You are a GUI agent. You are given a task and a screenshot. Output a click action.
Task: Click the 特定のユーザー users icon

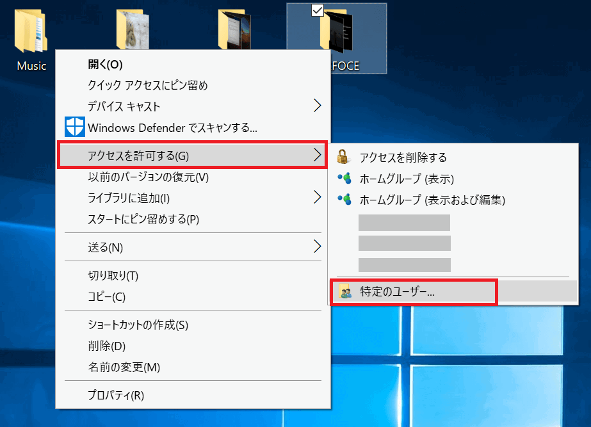345,291
